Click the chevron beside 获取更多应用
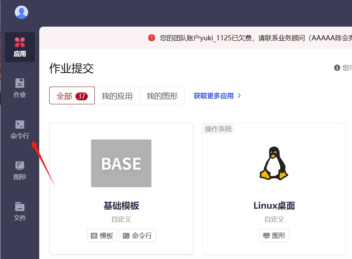The height and width of the screenshot is (259, 352). [x=239, y=96]
